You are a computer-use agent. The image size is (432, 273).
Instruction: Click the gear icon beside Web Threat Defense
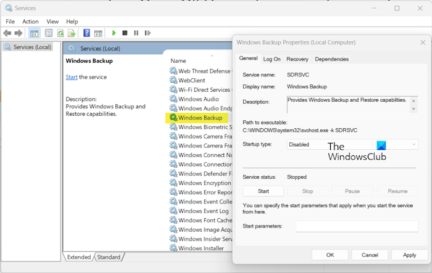[x=173, y=71]
